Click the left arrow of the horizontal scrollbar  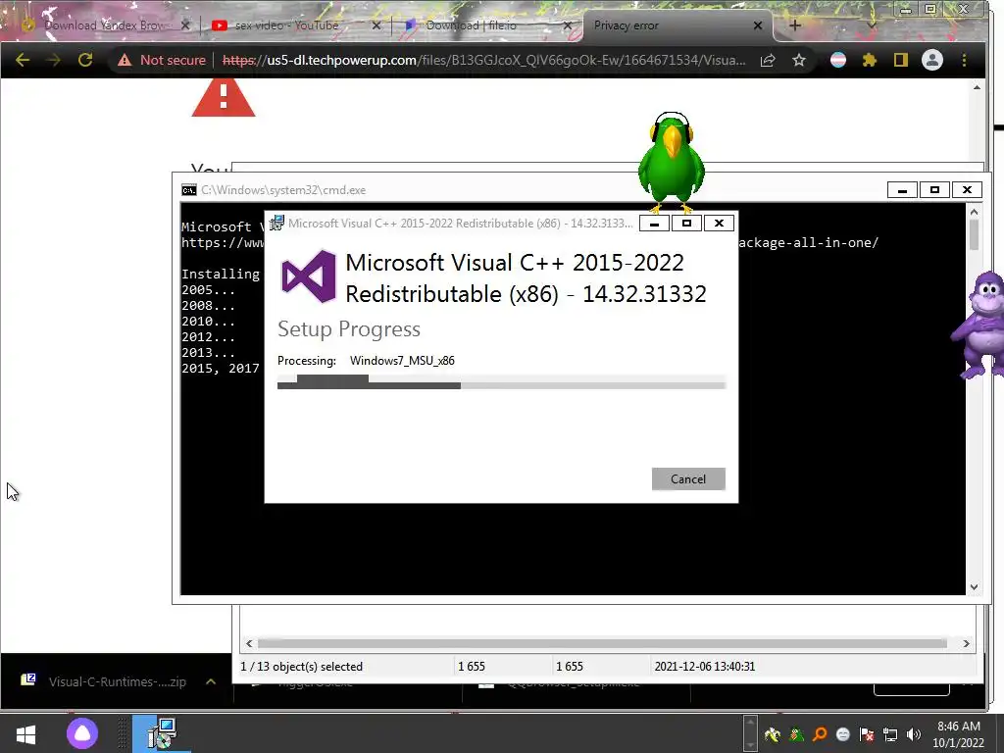249,643
